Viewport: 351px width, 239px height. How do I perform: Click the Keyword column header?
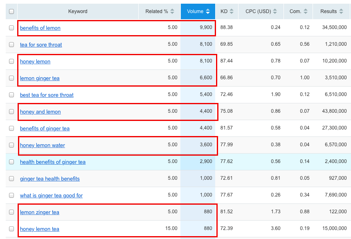(x=78, y=11)
